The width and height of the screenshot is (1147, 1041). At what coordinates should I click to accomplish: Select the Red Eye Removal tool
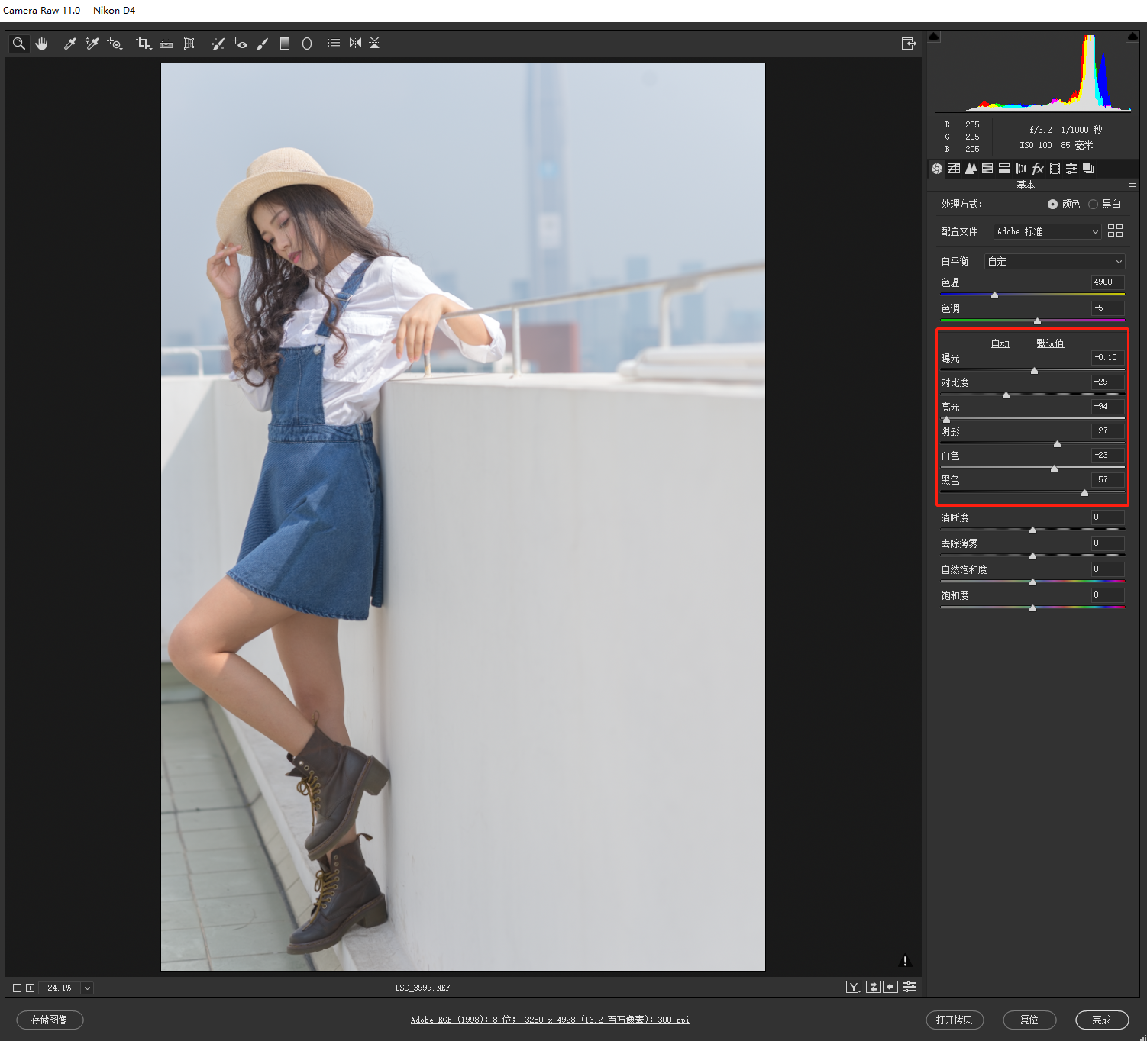click(240, 44)
